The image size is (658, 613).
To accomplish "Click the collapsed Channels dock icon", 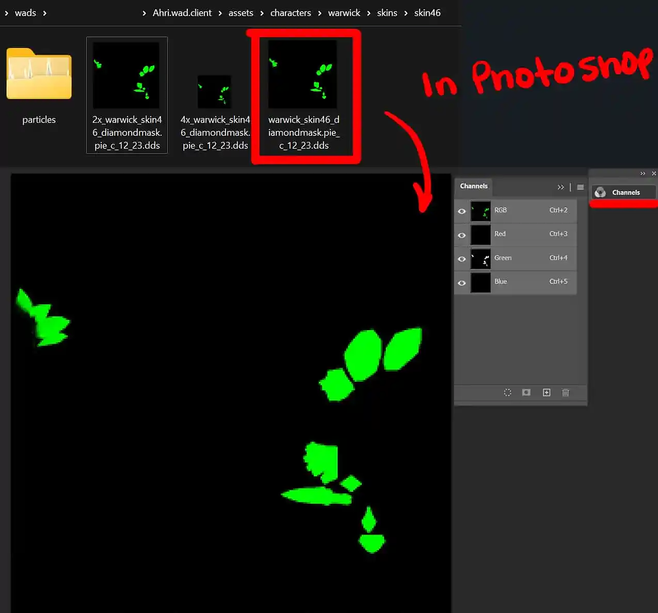I will click(x=600, y=192).
